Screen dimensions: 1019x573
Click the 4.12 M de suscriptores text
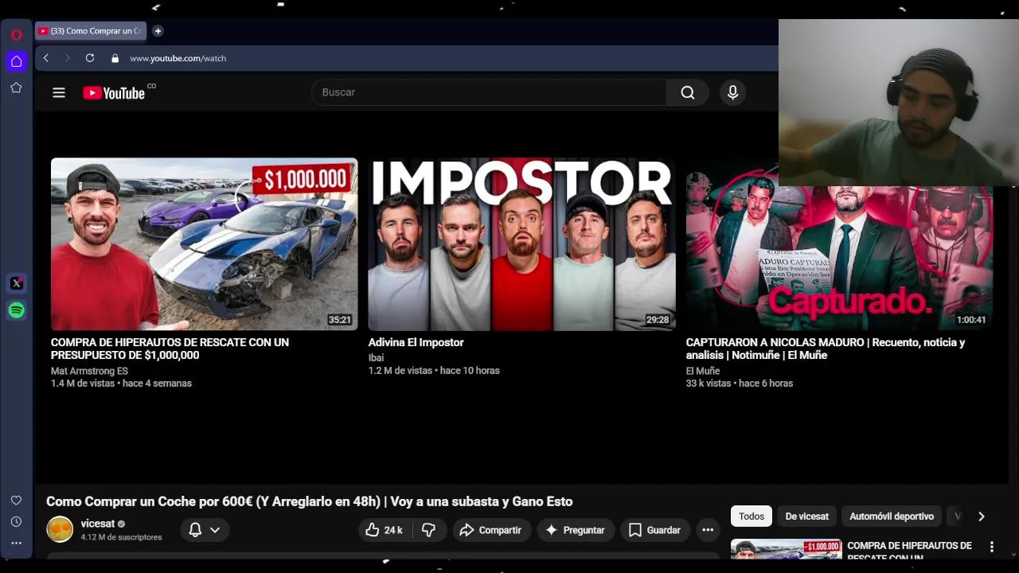click(121, 537)
